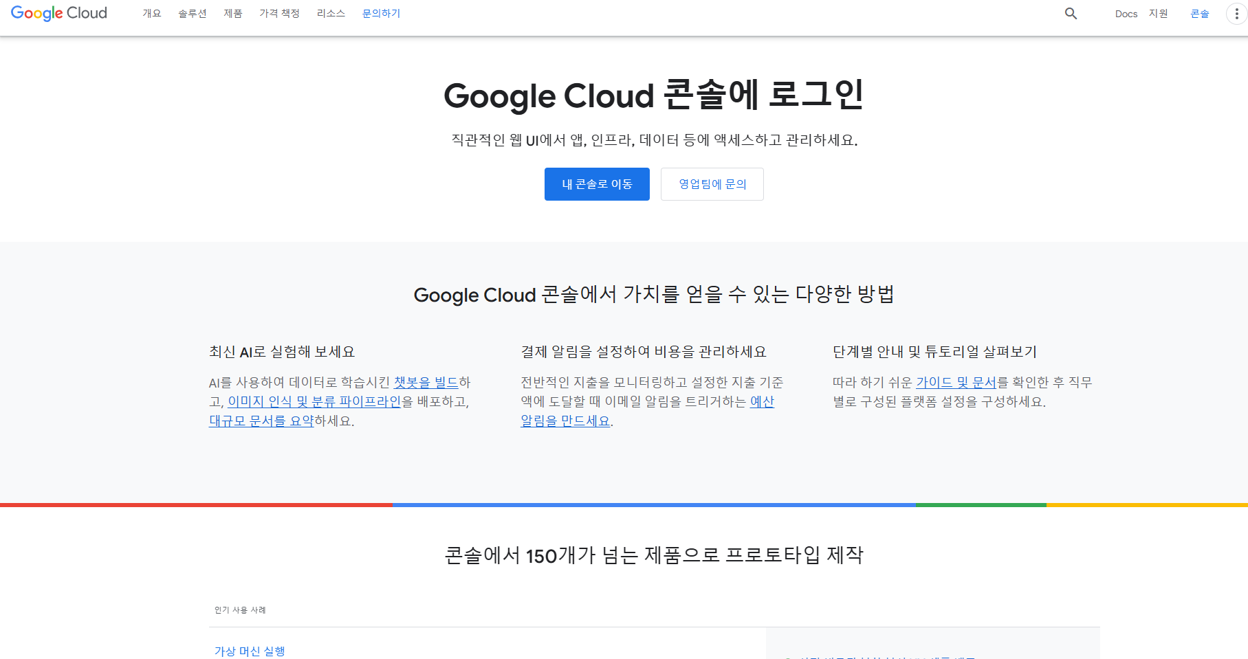Click the 단계별 안내 및 튜토리얼 살펴보기 heading
Screen dimensions: 1248x659
click(x=934, y=352)
